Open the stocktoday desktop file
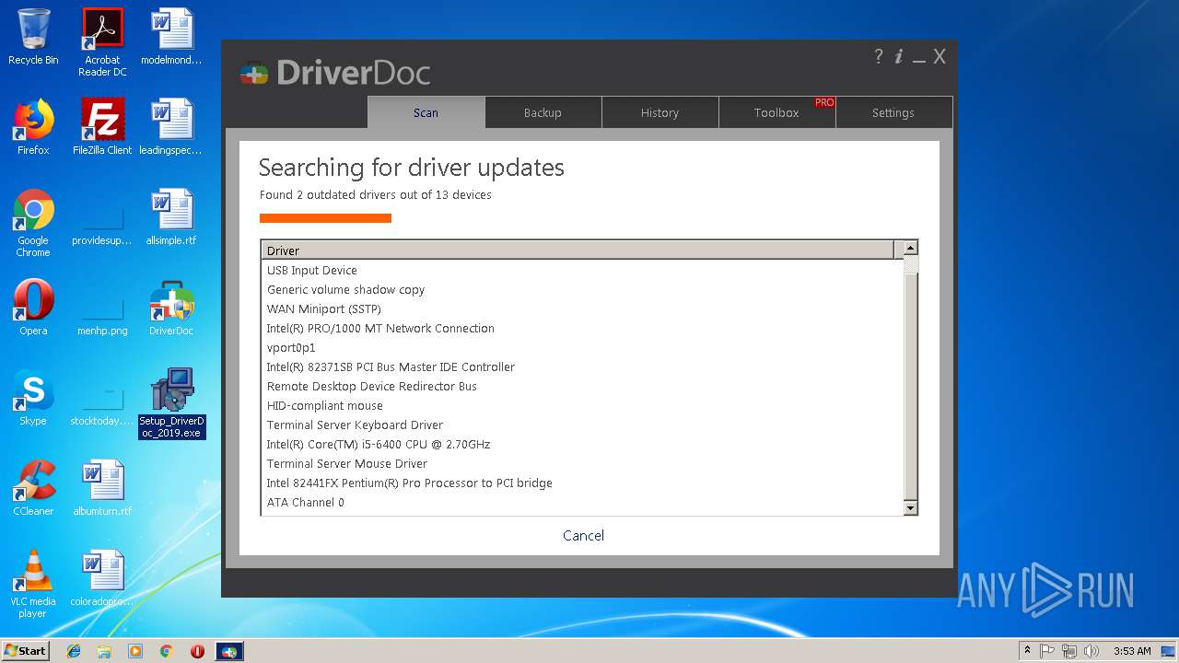 pos(102,403)
